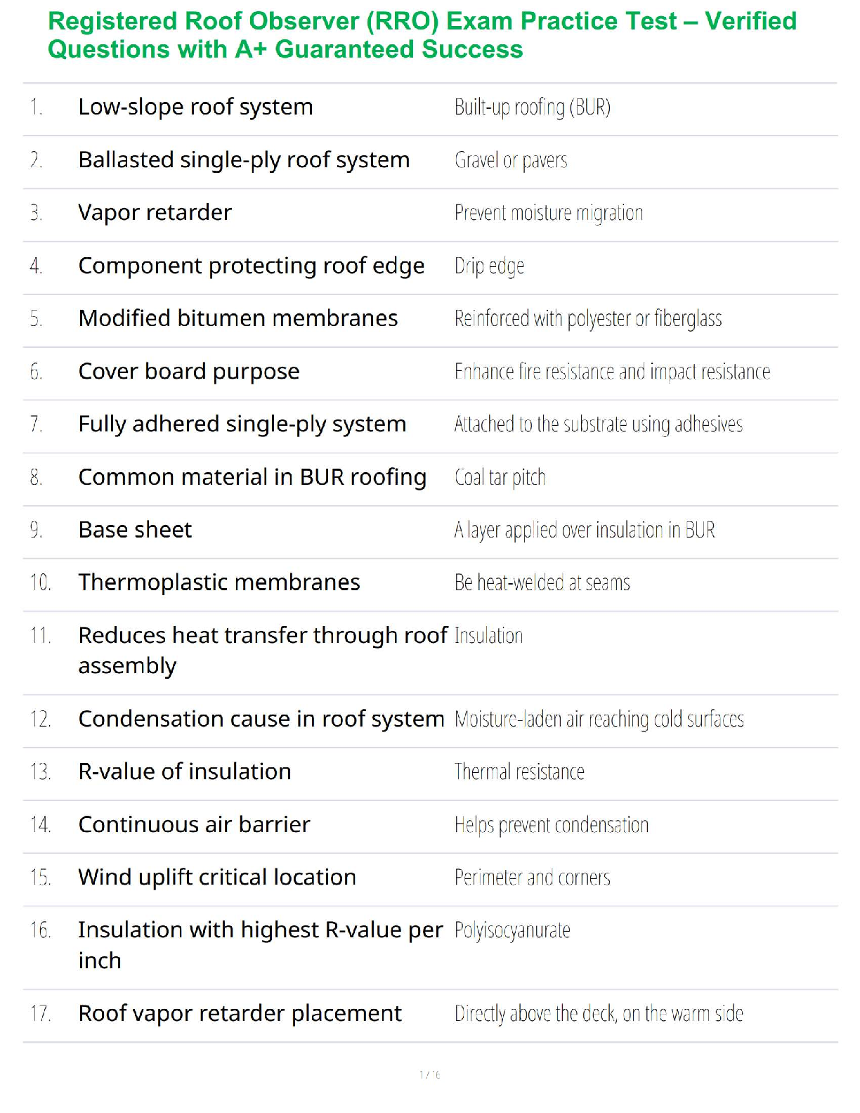Select 'Condensation cause in roof system' term

tap(261, 719)
